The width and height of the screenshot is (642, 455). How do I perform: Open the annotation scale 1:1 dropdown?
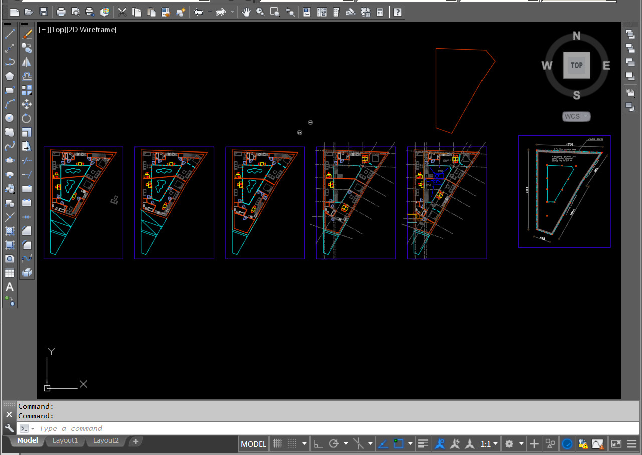[489, 444]
